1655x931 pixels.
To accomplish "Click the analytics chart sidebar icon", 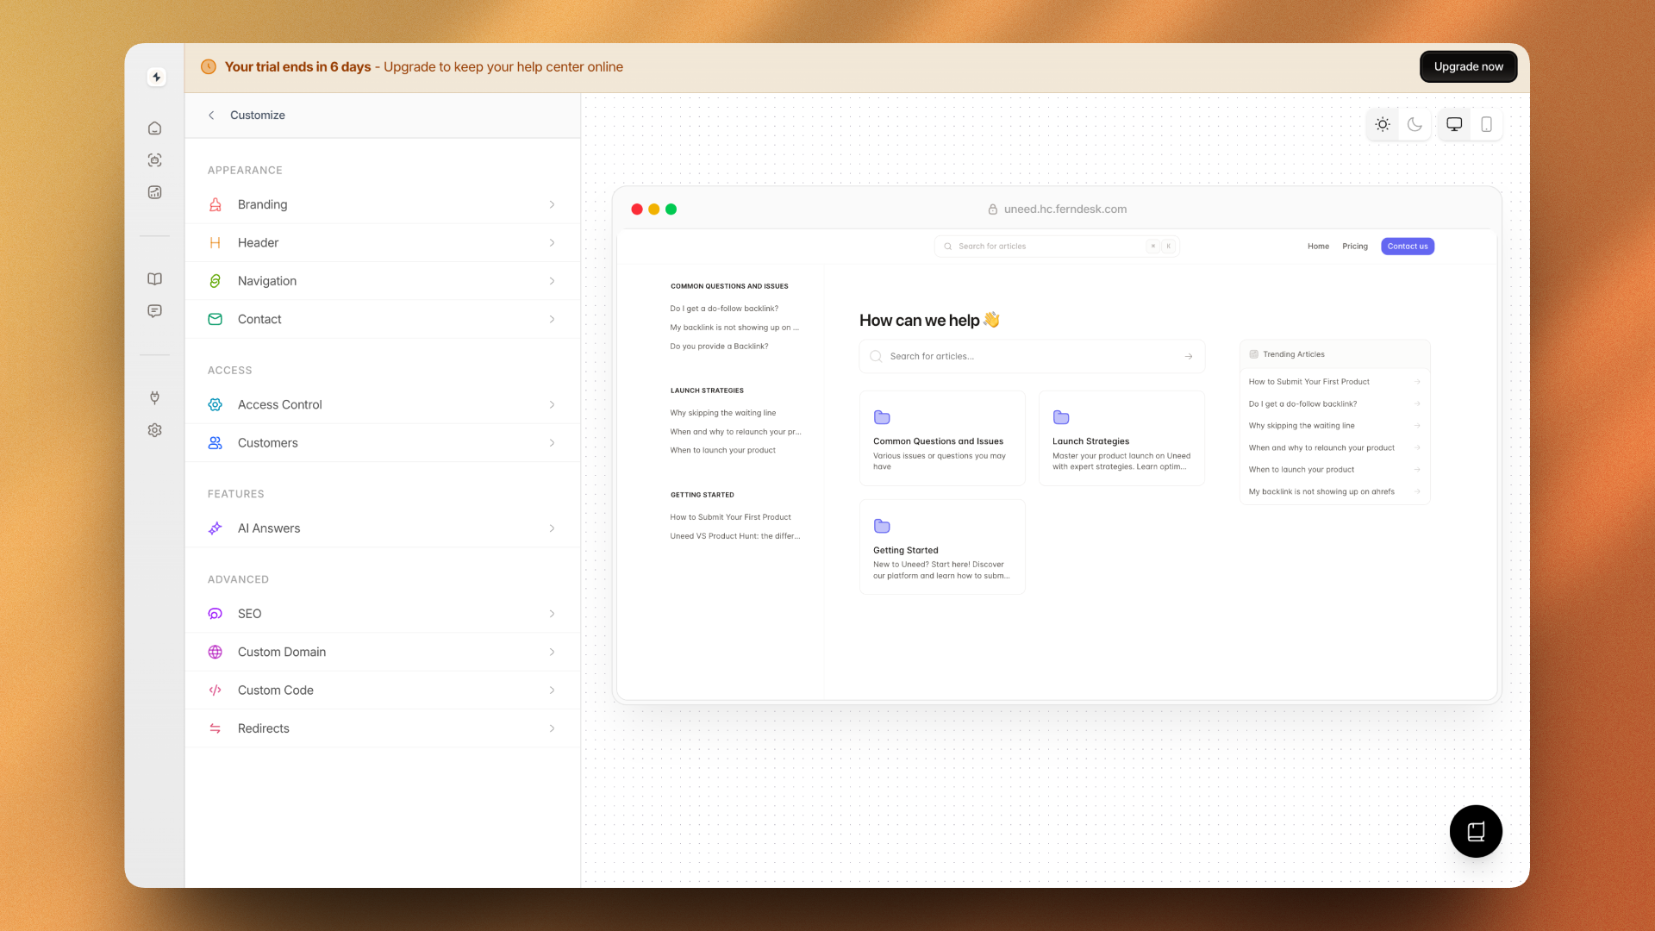I will [x=154, y=192].
